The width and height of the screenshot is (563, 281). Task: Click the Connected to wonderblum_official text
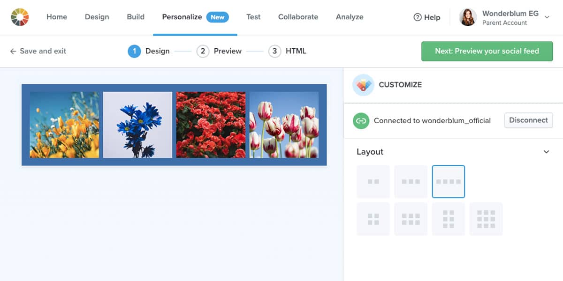click(x=432, y=120)
